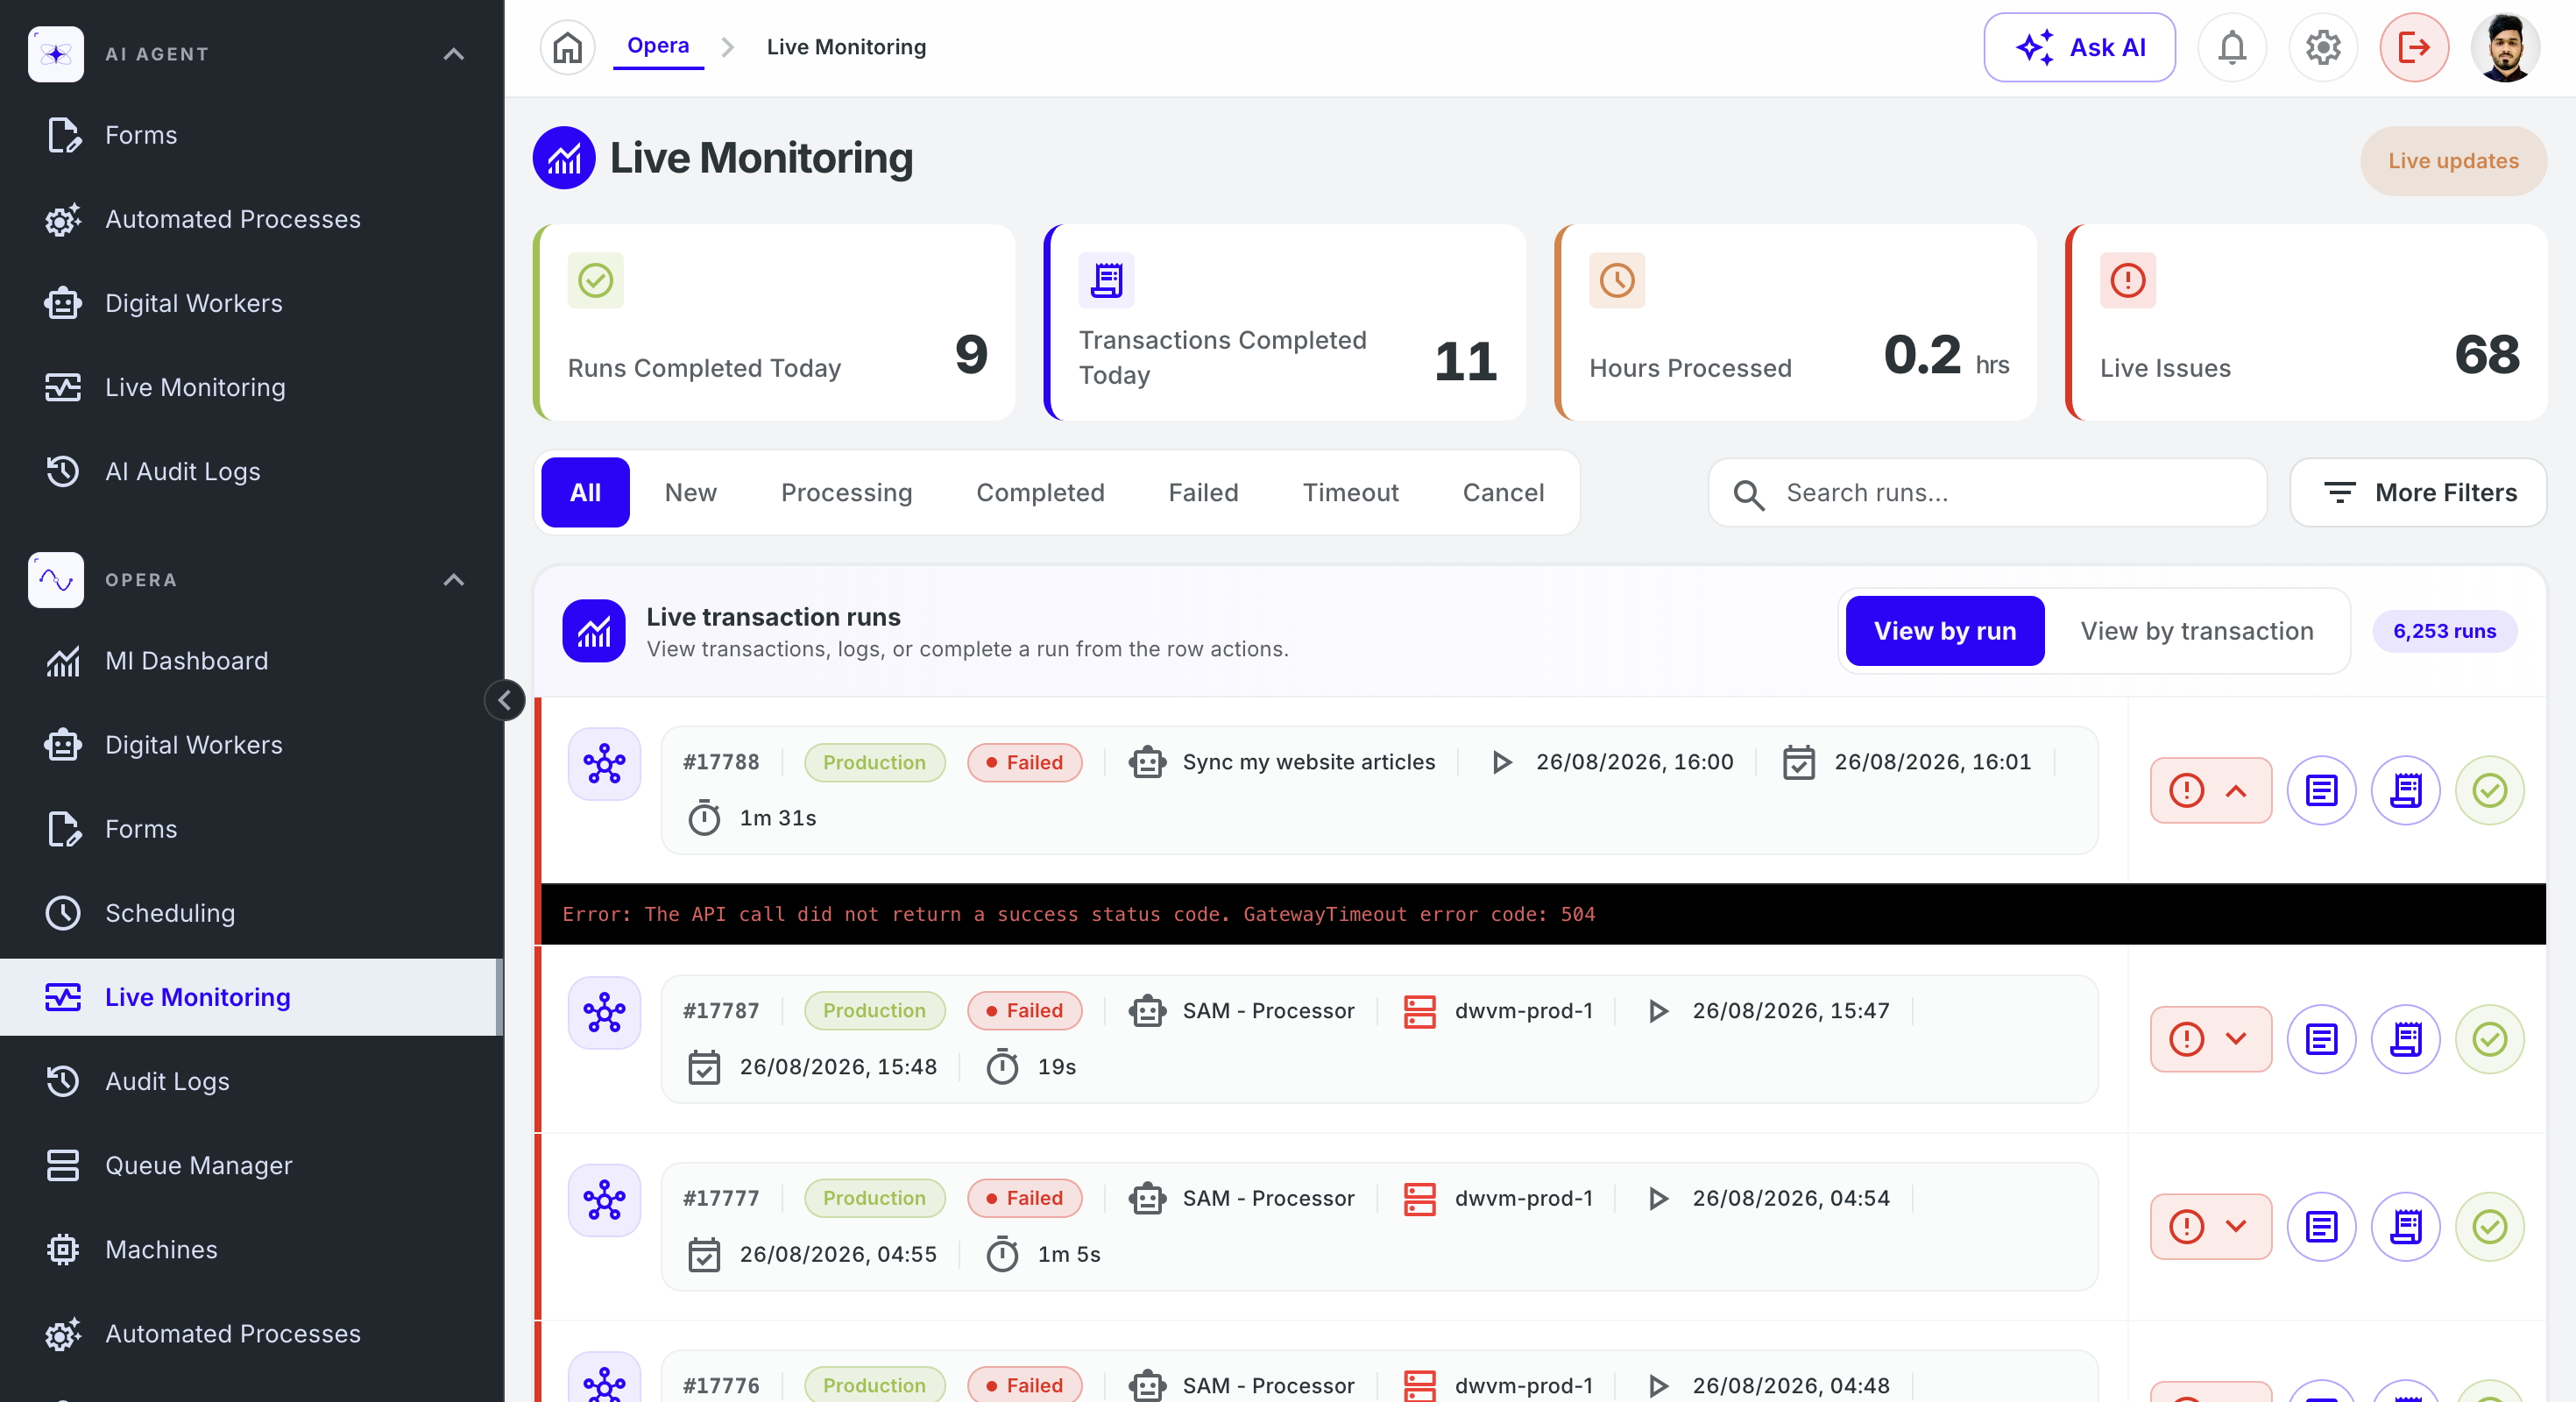Screen dimensions: 2576x1402
Task: Click the Transactions Completed Today card
Action: pos(1285,322)
